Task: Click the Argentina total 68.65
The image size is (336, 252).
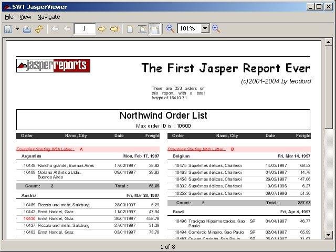Action: [x=154, y=186]
